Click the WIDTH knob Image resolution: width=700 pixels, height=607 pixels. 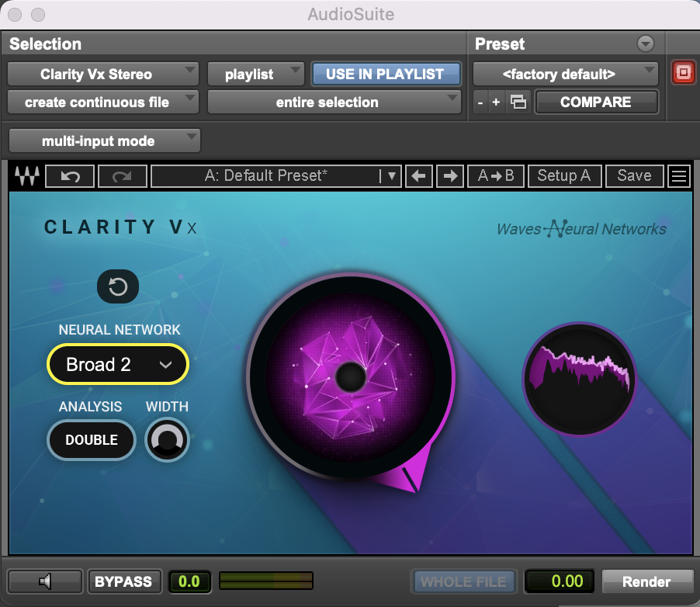(167, 440)
